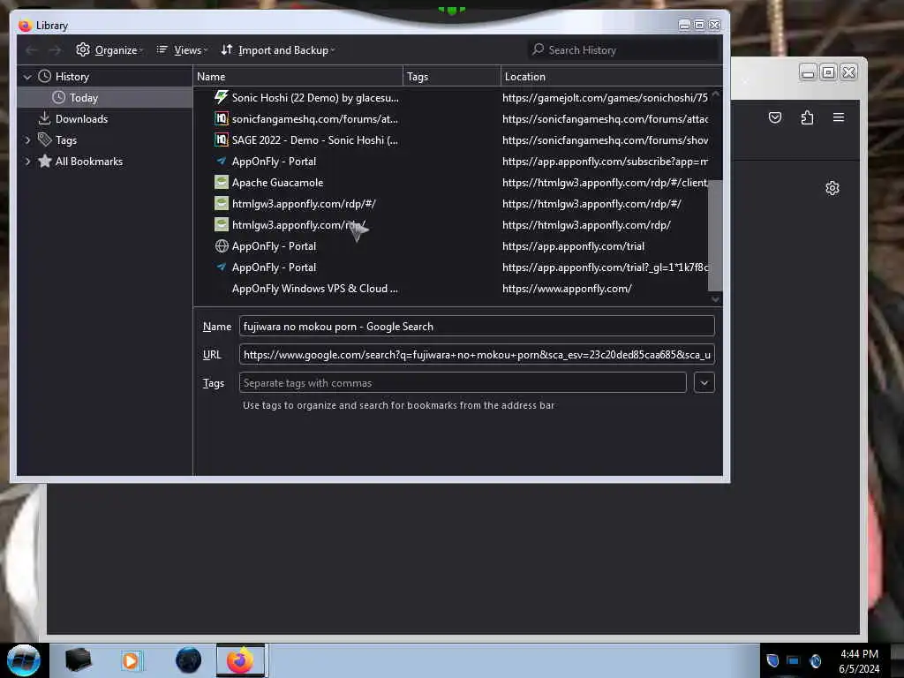Image resolution: width=904 pixels, height=678 pixels.
Task: Sort by the Location column header
Action: (611, 77)
